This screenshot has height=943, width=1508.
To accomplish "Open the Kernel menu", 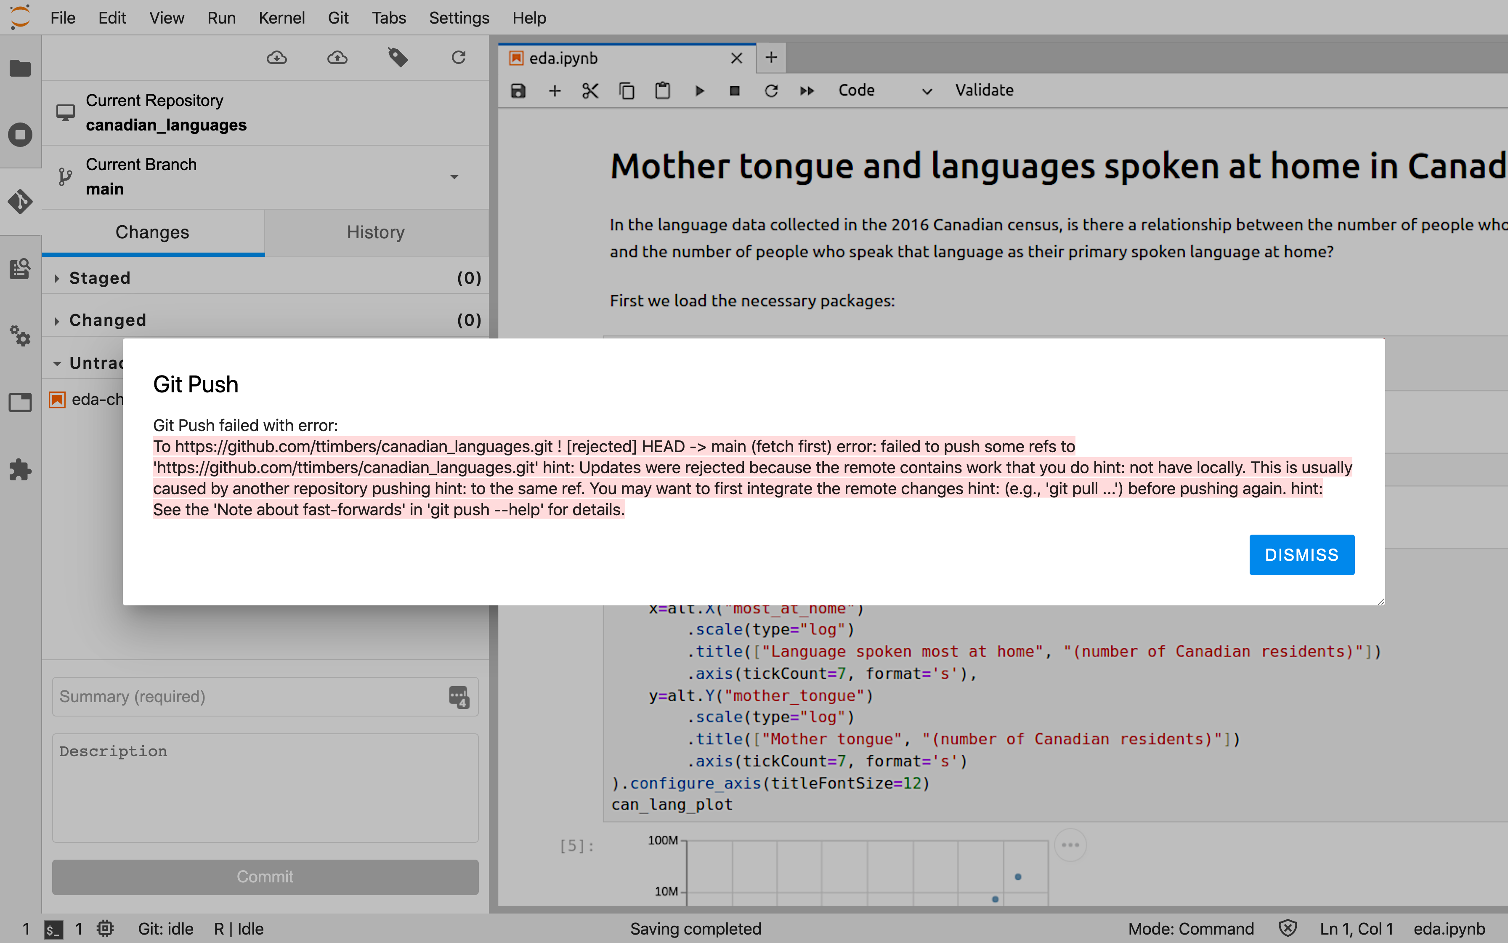I will pyautogui.click(x=281, y=17).
